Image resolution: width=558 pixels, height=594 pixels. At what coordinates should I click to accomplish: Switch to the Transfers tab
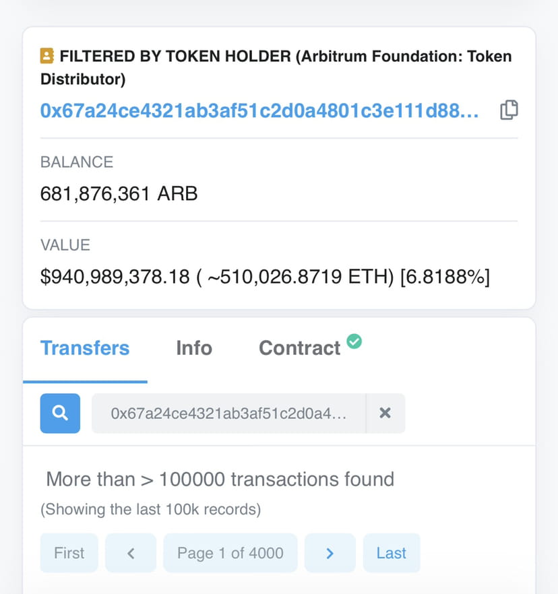pyautogui.click(x=85, y=348)
